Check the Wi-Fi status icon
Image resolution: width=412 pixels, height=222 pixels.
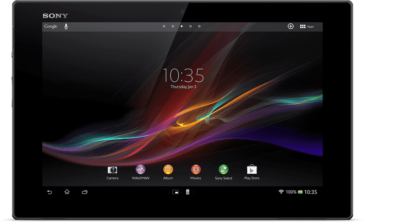click(x=281, y=192)
